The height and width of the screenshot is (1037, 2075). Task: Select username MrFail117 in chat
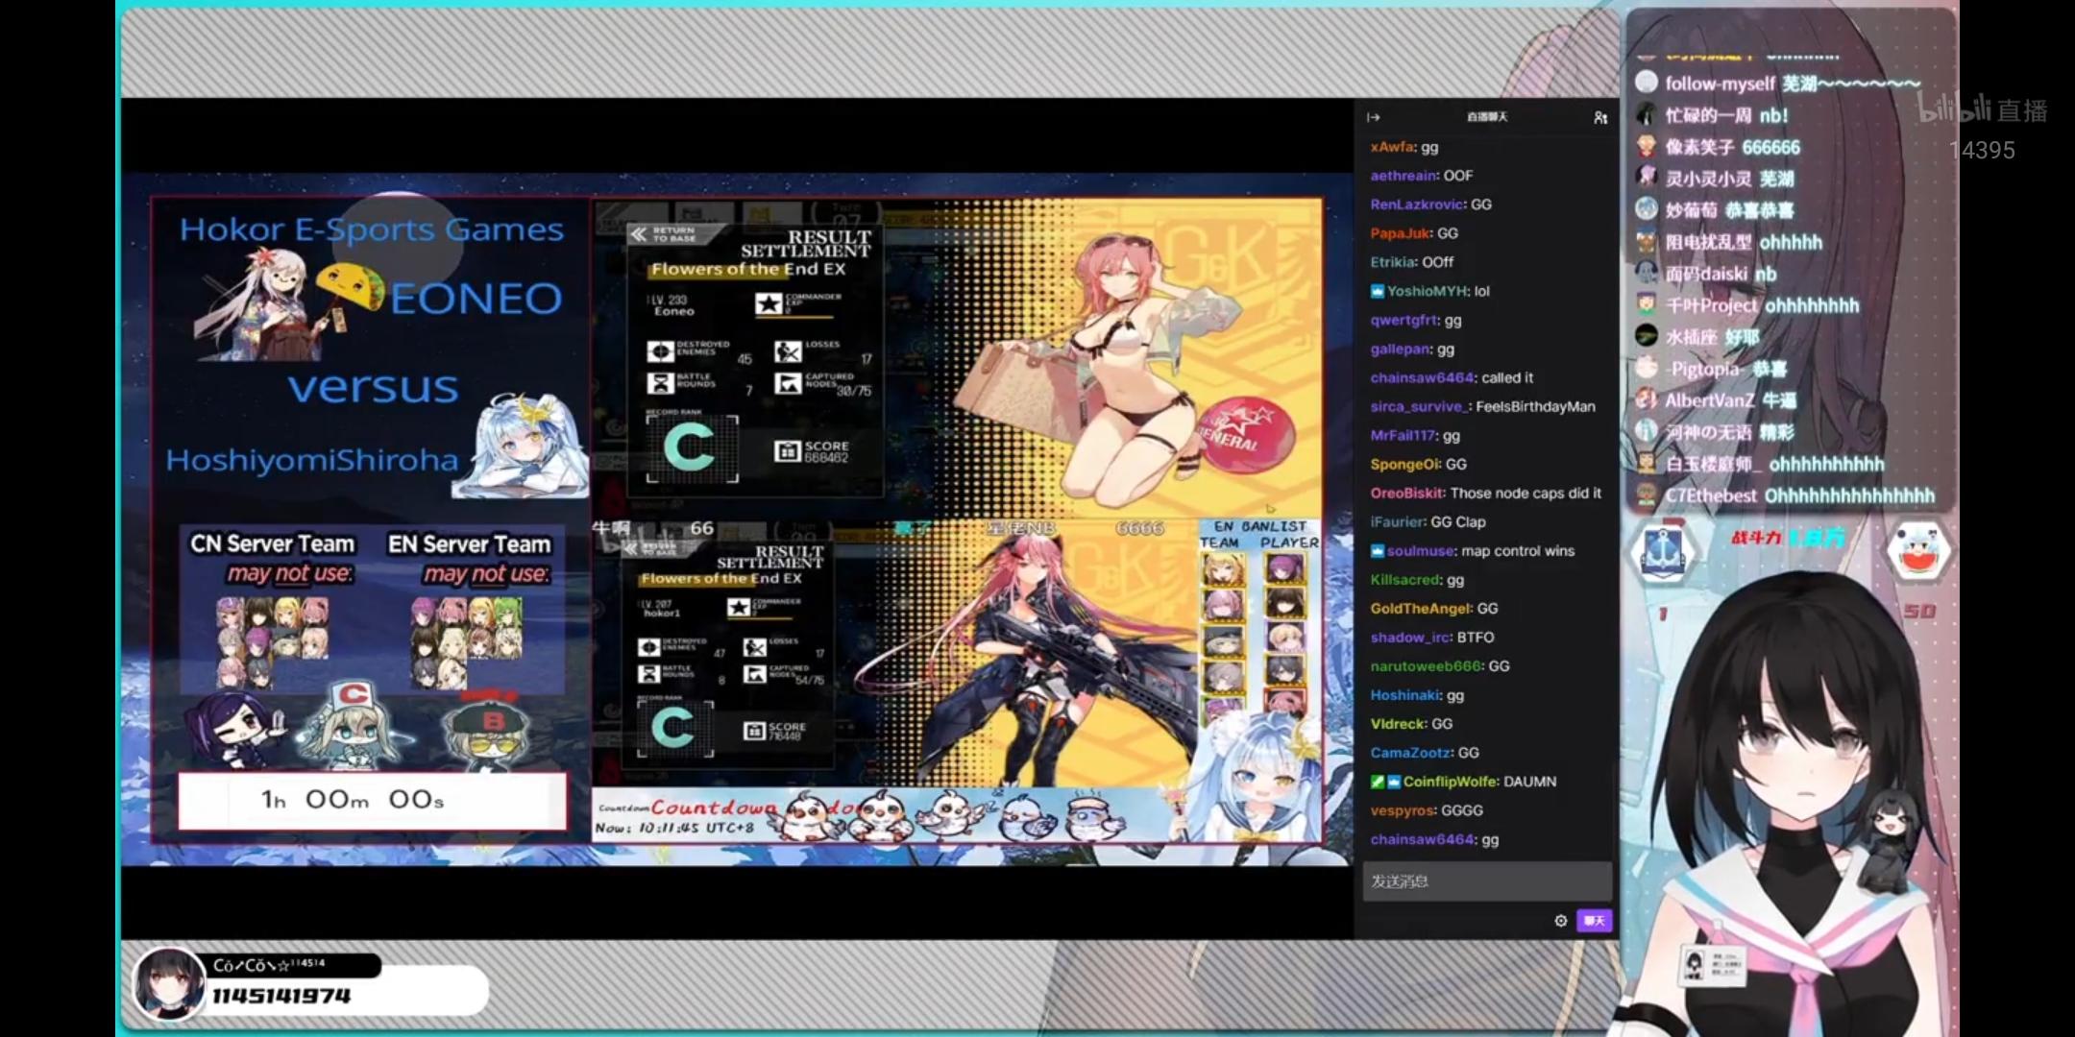tap(1404, 436)
